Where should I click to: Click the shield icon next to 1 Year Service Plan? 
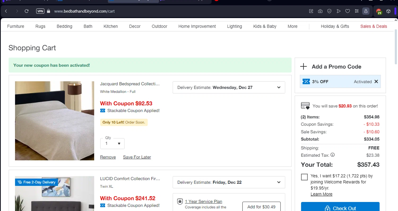click(180, 201)
